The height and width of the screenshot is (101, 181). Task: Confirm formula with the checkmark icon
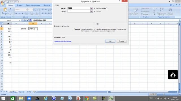click(x=28, y=20)
